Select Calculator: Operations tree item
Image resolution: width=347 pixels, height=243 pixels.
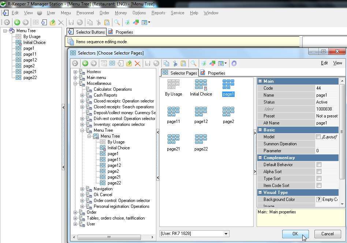point(113,89)
